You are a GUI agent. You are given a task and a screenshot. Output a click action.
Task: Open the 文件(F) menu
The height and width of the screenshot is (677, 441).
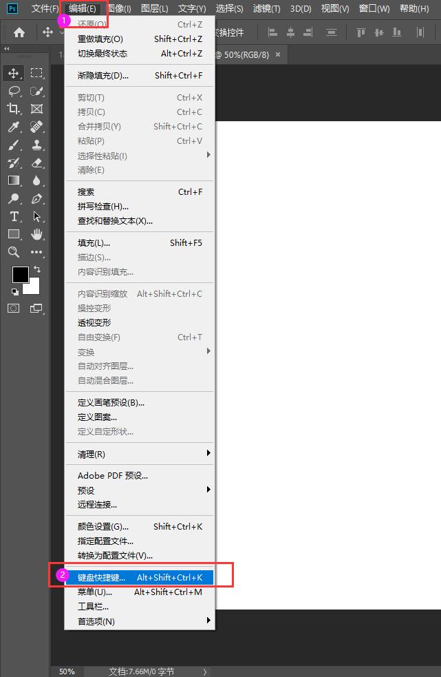click(x=45, y=9)
